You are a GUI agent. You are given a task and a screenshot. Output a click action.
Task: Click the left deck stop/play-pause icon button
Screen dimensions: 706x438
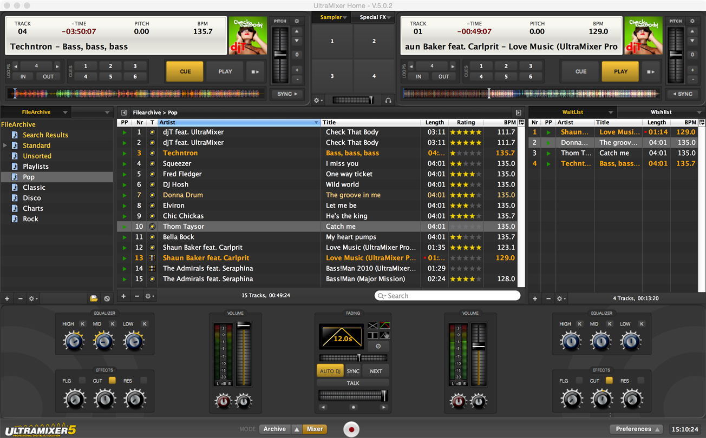[x=256, y=71]
